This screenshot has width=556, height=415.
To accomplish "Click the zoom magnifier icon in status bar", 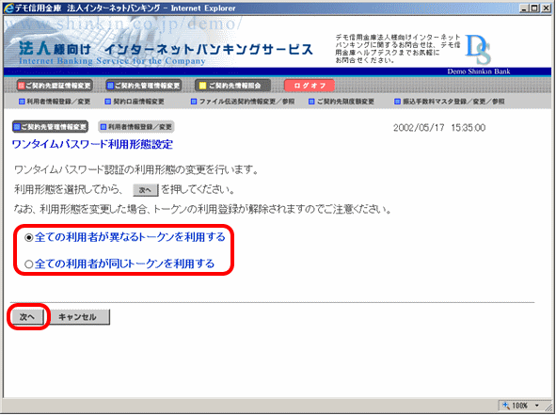I will point(505,405).
